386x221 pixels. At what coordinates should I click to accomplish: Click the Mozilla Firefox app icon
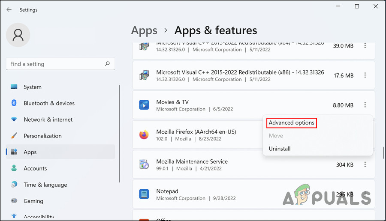tap(144, 135)
